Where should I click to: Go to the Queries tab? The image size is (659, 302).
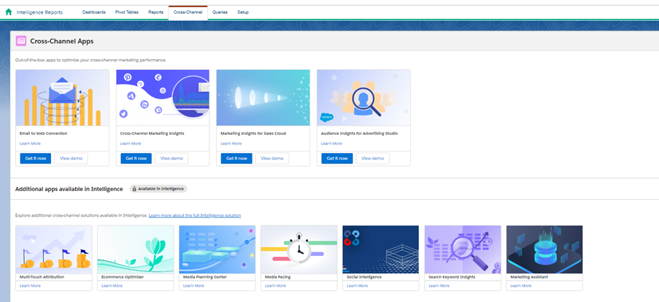(220, 12)
